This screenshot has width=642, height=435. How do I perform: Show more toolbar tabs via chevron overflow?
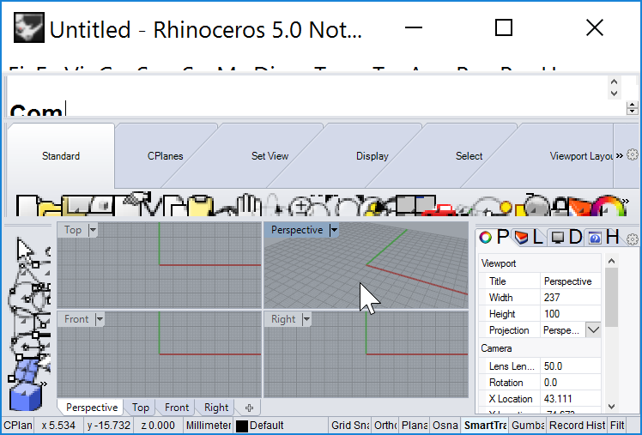pos(620,155)
